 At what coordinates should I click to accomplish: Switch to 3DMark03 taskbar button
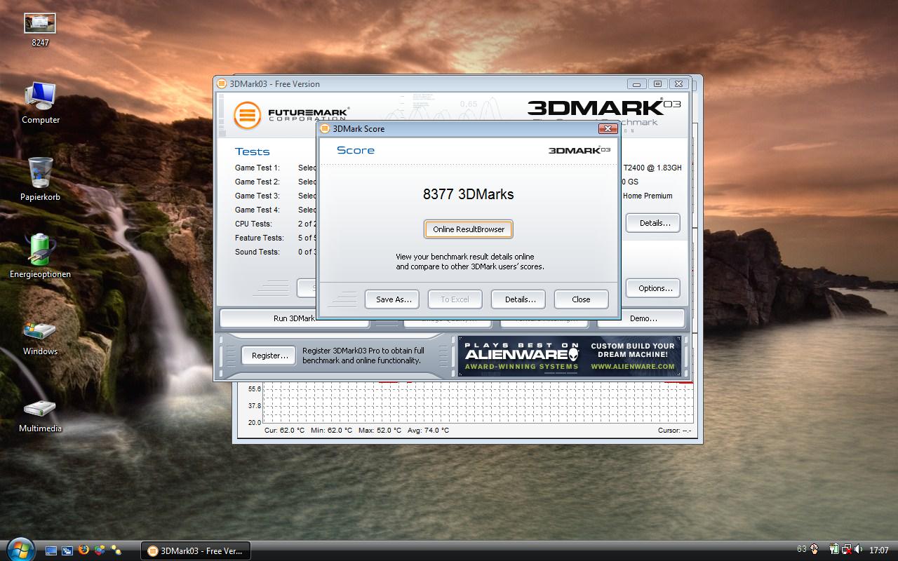coord(195,550)
